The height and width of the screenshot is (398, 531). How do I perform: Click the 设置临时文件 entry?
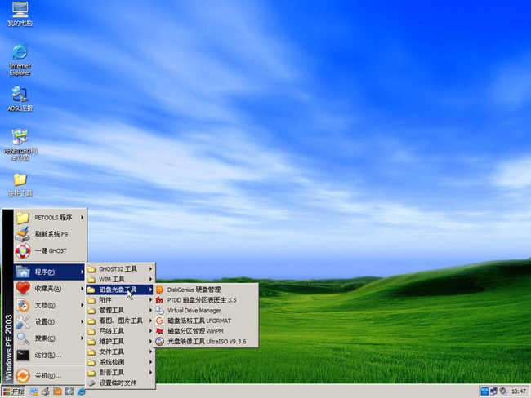pyautogui.click(x=120, y=383)
